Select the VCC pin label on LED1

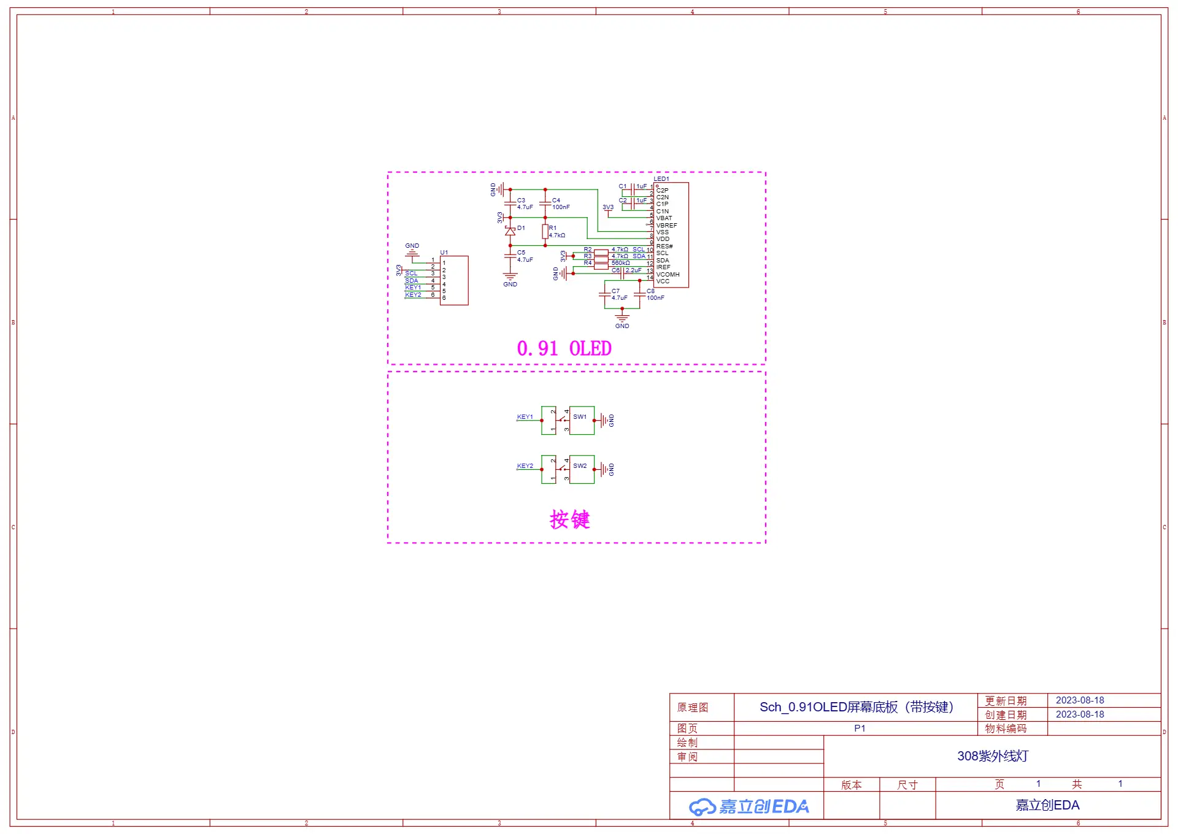coord(663,281)
